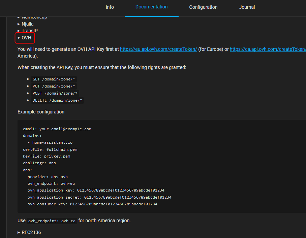Collapse the OVH provider section
This screenshot has width=306, height=238.
pos(25,38)
